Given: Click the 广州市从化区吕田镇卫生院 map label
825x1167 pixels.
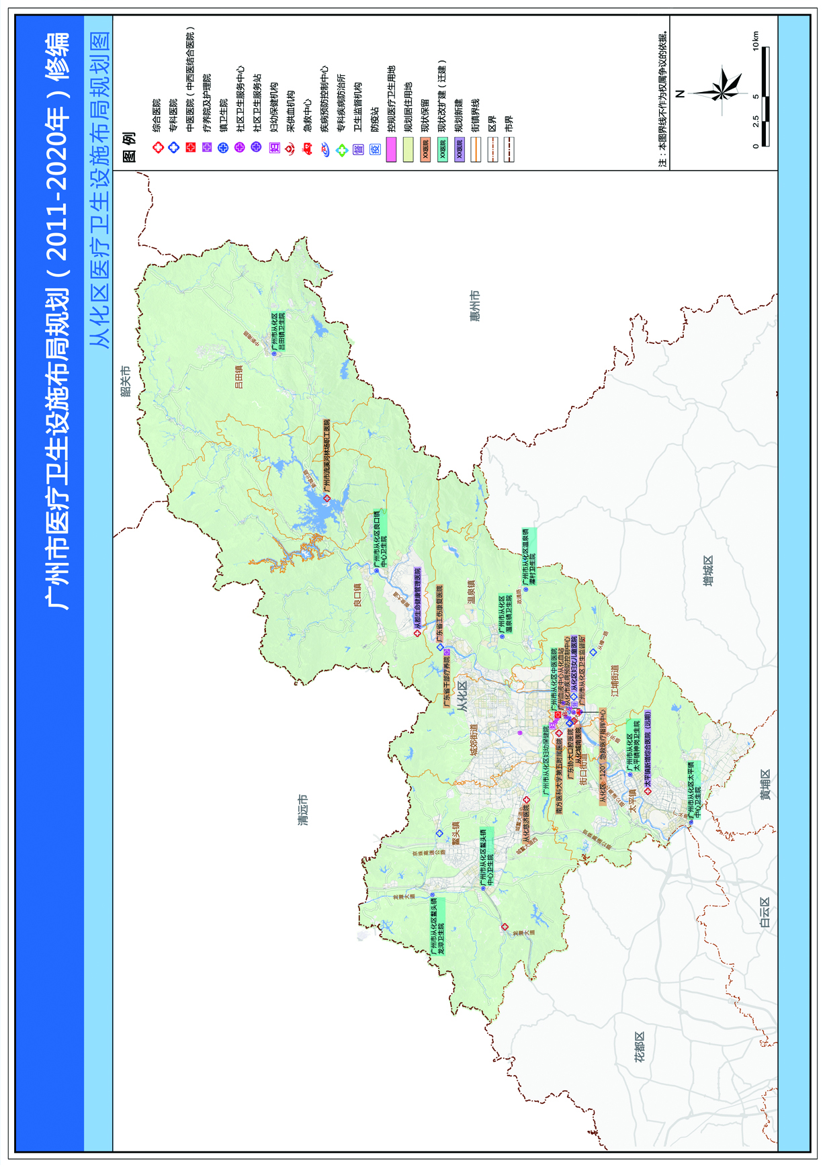Looking at the screenshot, I should [x=279, y=331].
